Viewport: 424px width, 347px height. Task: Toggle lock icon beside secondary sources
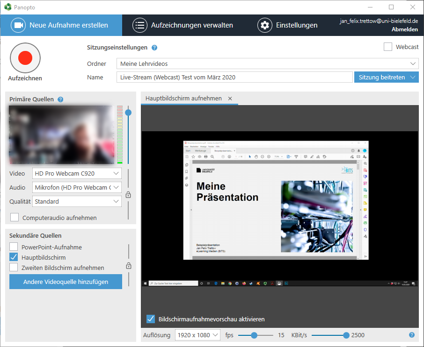pos(128,266)
